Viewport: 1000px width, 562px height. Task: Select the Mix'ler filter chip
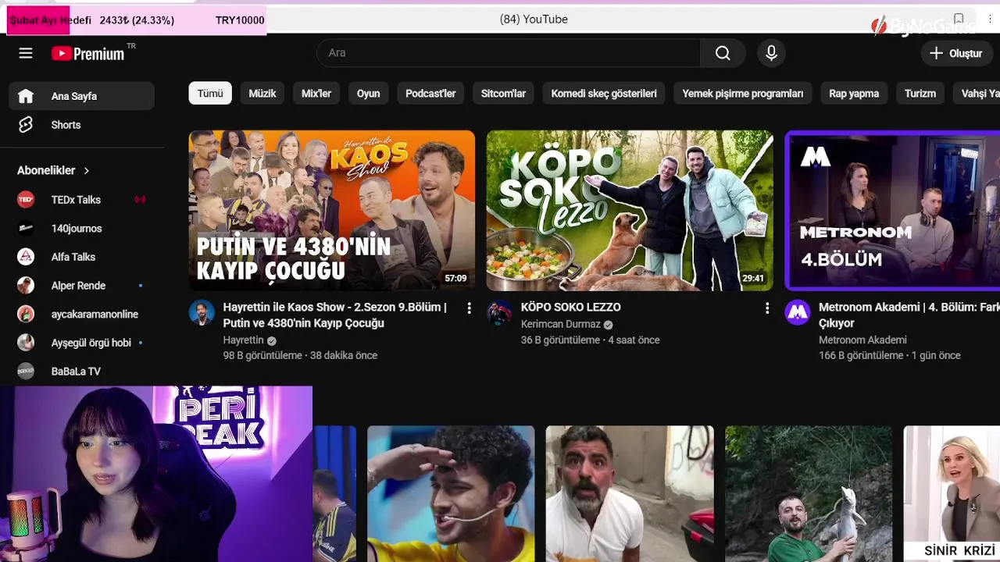coord(316,94)
